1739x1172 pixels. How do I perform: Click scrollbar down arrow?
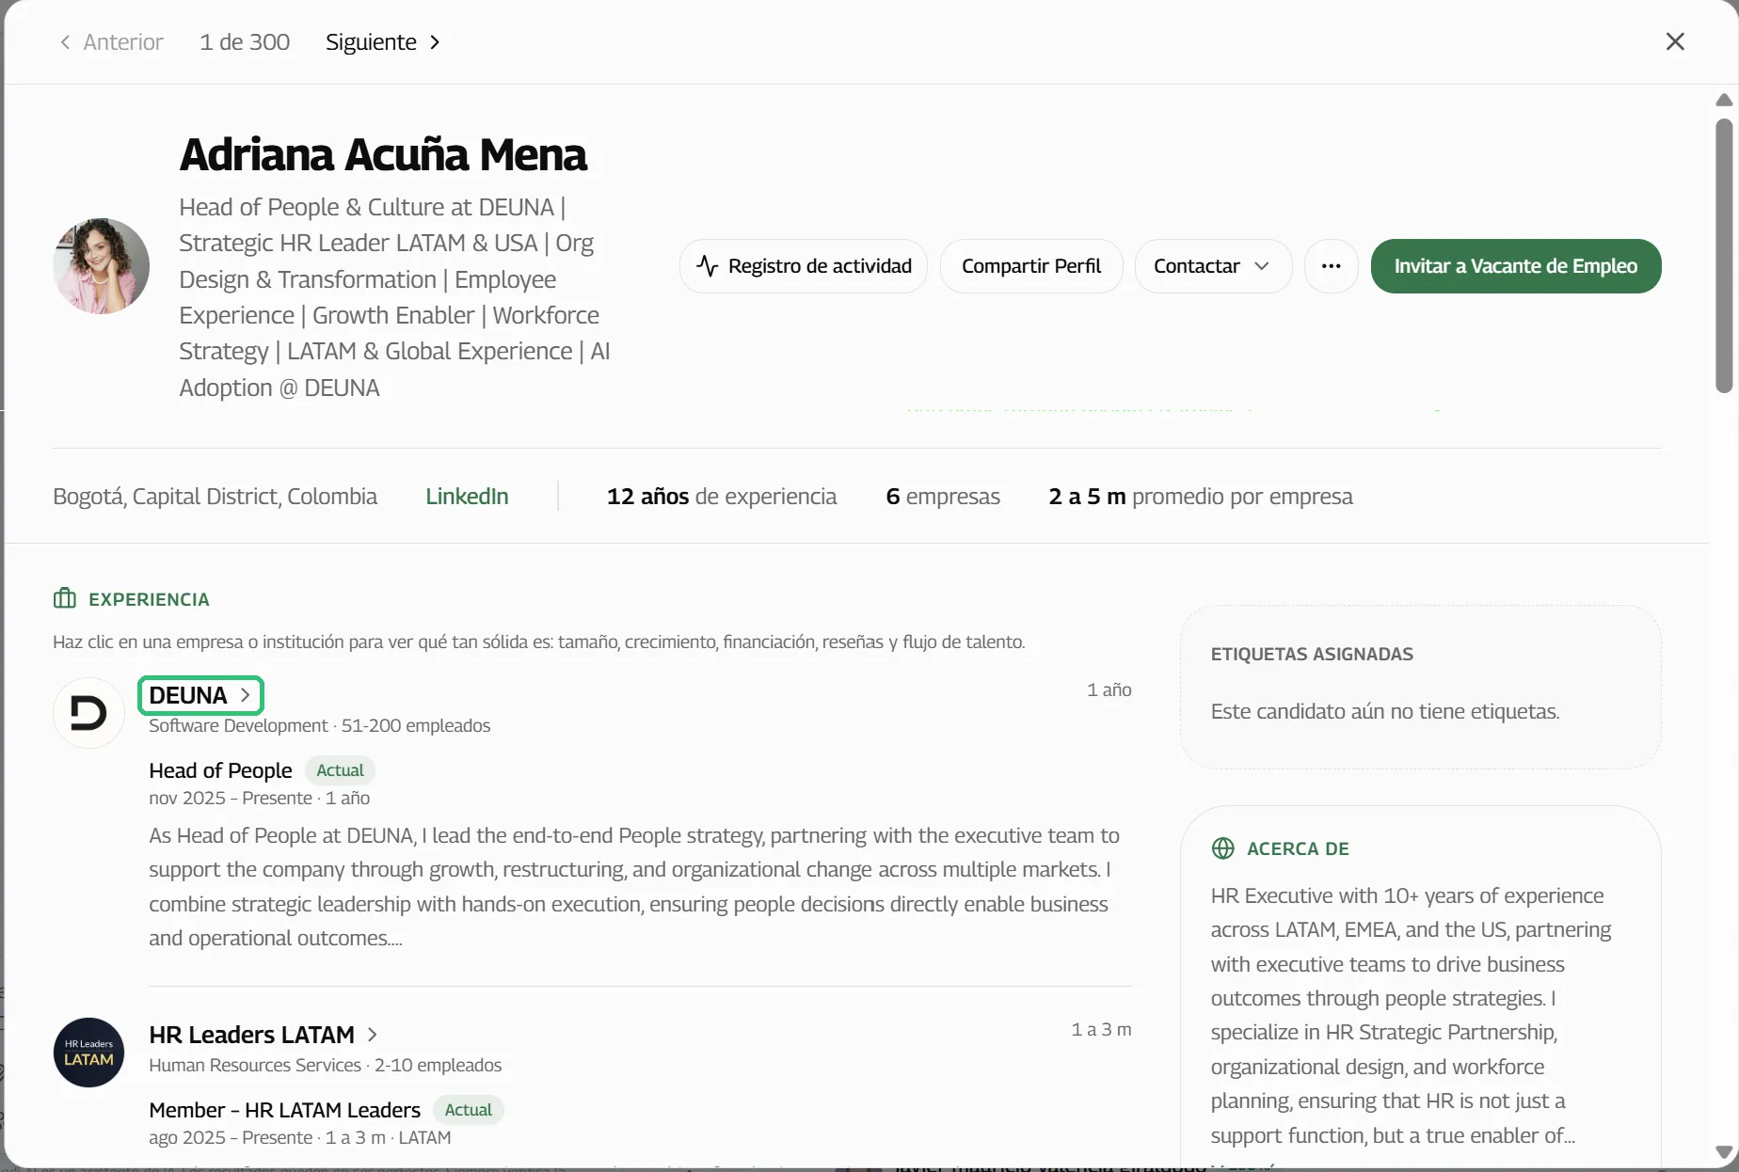coord(1724,1152)
